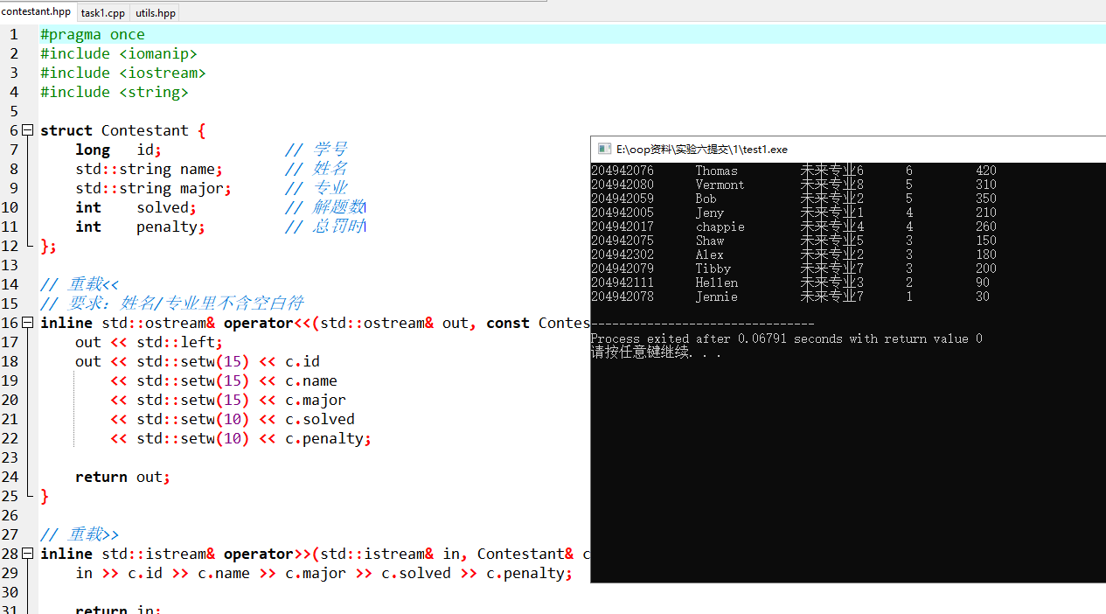Collapse the operator>> fold marker on line 28
Screen dimensions: 1106x614
27,553
